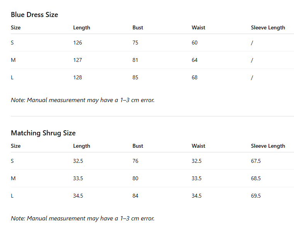Image resolution: width=294 pixels, height=227 pixels.
Task: Click the Sleeve Length header in Shrug table
Action: point(268,146)
